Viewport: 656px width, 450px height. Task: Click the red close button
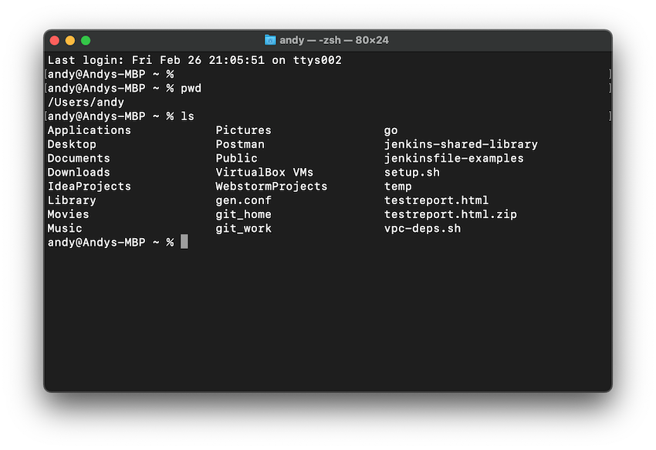click(x=54, y=39)
